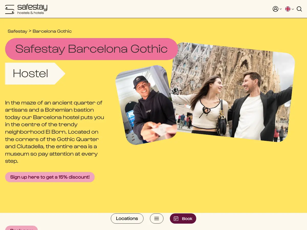
Task: Expand the language selector chevron
Action: tap(293, 9)
